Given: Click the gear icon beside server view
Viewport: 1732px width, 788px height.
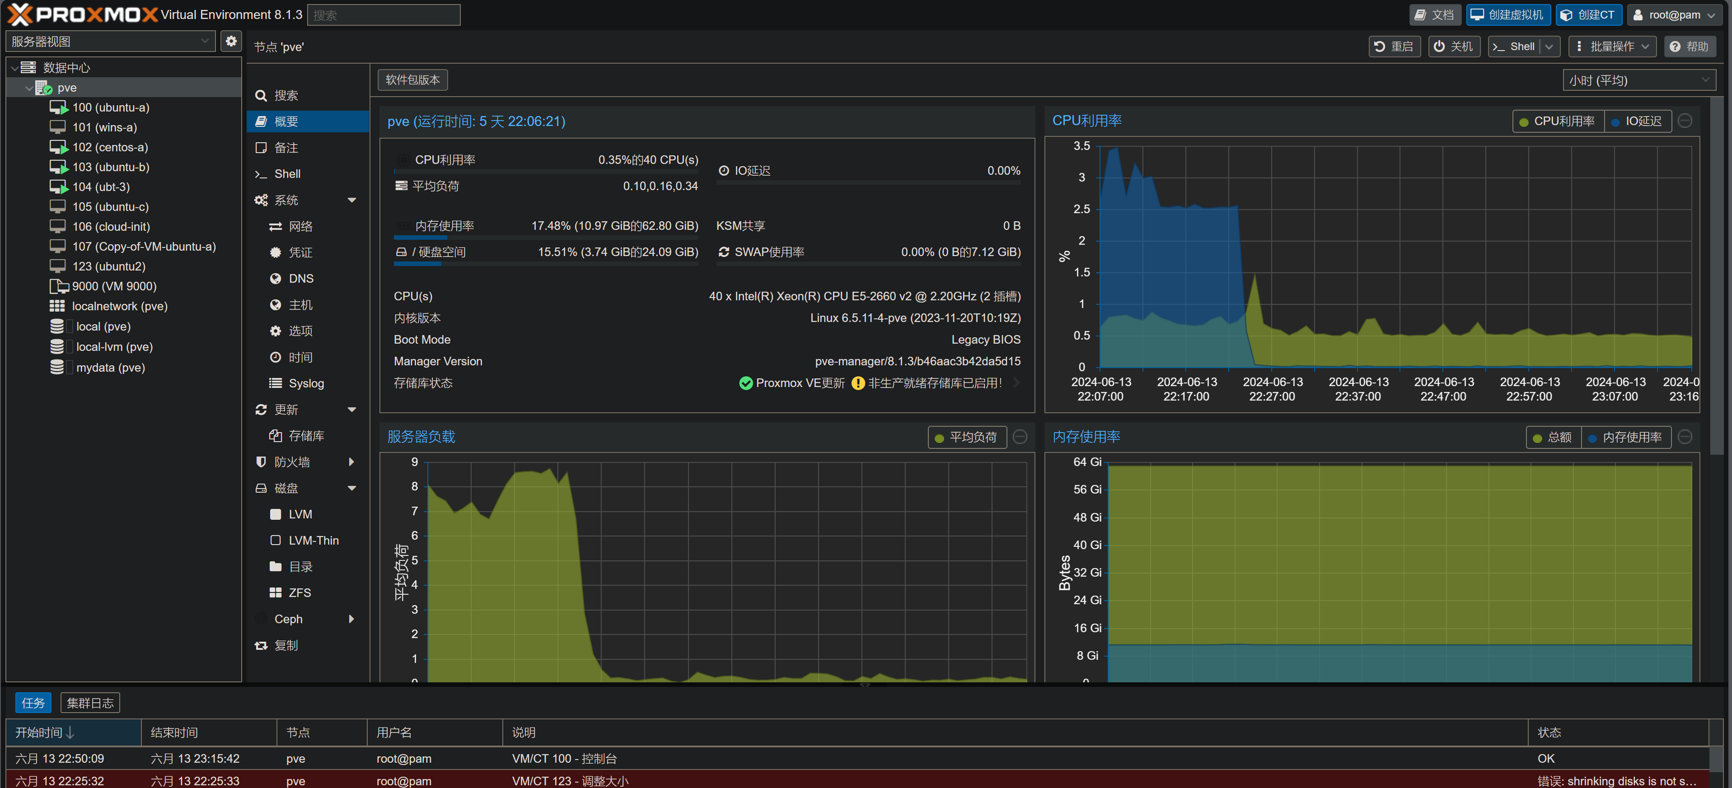Looking at the screenshot, I should (231, 41).
